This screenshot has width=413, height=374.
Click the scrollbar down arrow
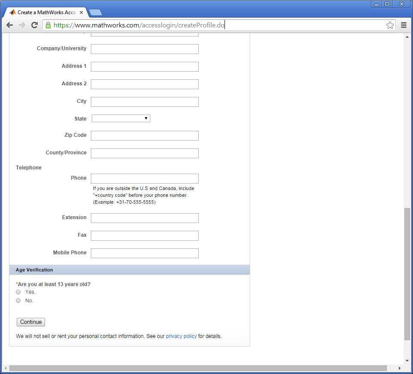(407, 360)
